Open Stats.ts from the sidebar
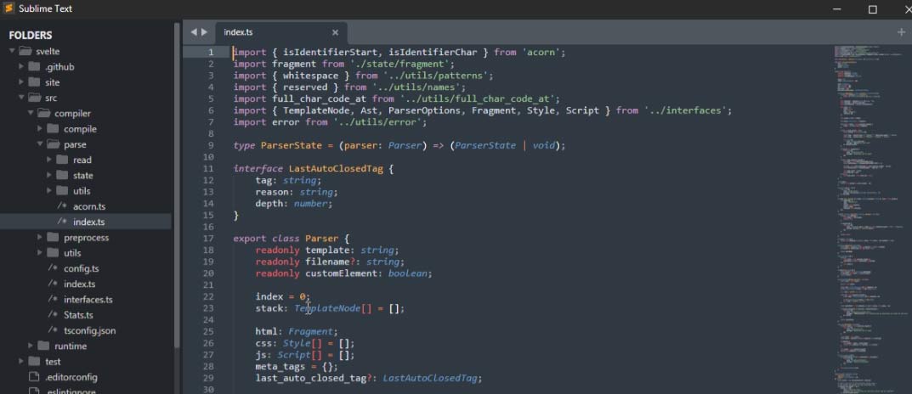The height and width of the screenshot is (394, 912). 78,315
